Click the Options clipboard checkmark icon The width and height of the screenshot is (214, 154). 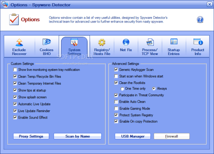14,19
